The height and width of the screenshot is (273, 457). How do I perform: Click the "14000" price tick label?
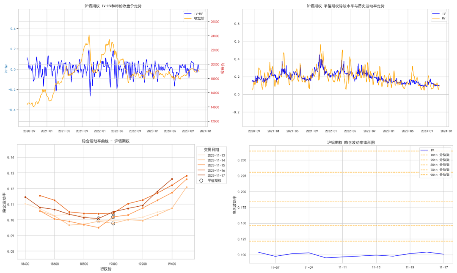[x=215, y=107]
